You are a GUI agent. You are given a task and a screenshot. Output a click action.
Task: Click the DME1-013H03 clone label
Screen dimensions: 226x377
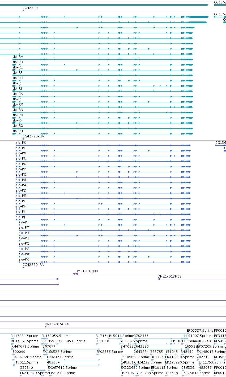(170, 276)
